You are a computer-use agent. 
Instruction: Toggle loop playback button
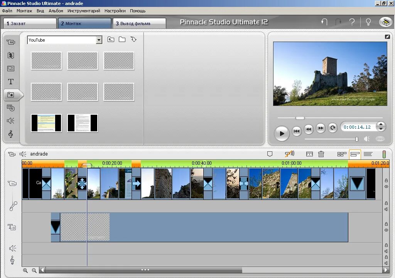click(x=333, y=128)
